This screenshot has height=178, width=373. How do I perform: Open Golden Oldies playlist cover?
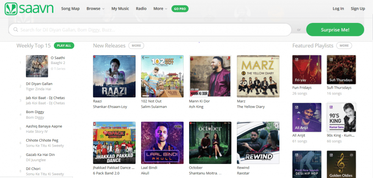pyautogui.click(x=341, y=164)
